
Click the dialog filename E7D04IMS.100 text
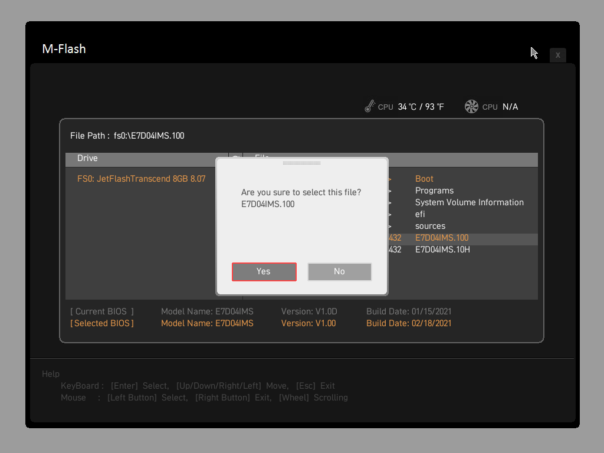[x=268, y=204]
